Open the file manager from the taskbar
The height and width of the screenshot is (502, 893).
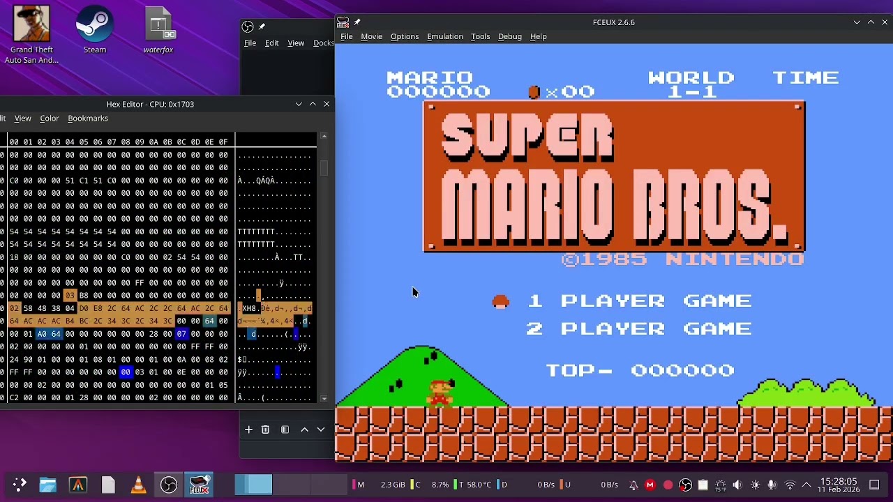pos(47,485)
